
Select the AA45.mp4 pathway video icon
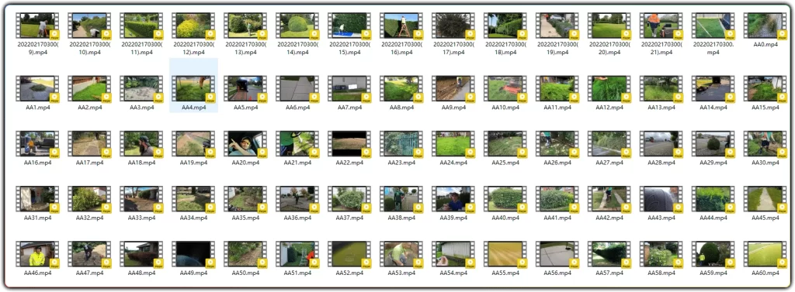point(765,199)
